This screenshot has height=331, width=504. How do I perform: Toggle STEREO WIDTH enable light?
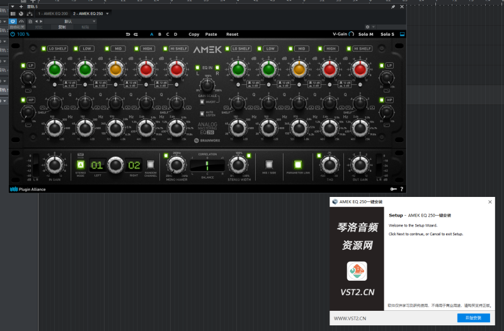[249, 155]
